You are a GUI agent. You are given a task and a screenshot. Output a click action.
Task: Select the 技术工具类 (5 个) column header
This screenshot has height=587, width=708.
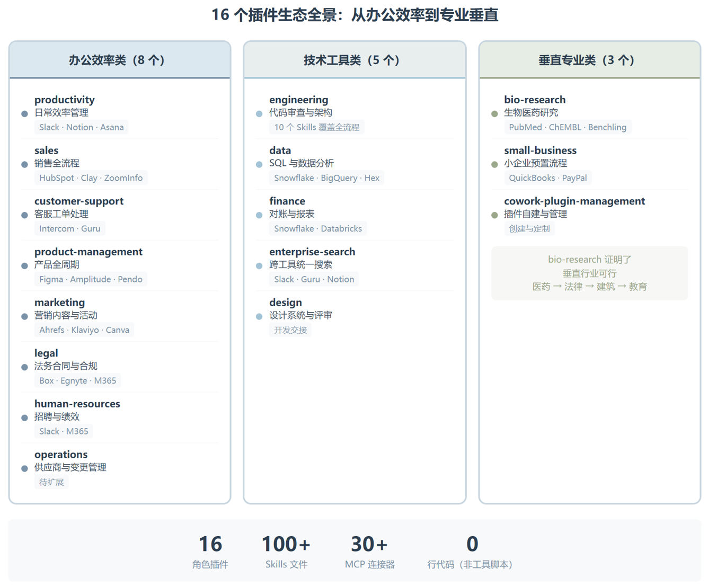click(355, 60)
